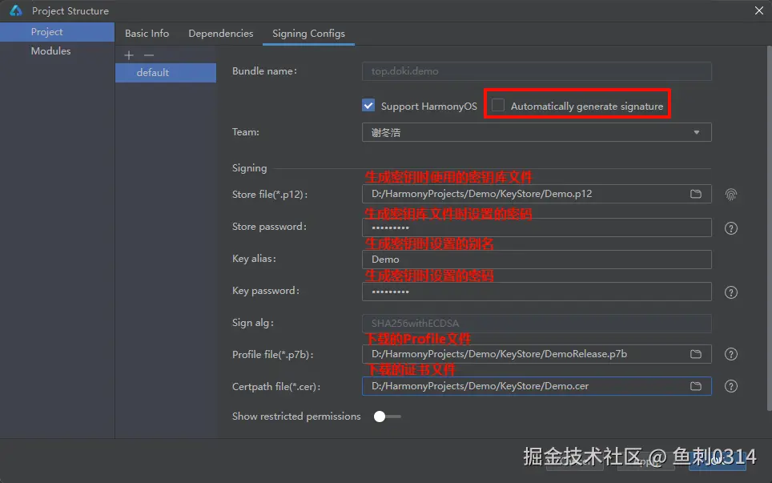
Task: Click the Store file(*.p12) label
Action: (270, 195)
